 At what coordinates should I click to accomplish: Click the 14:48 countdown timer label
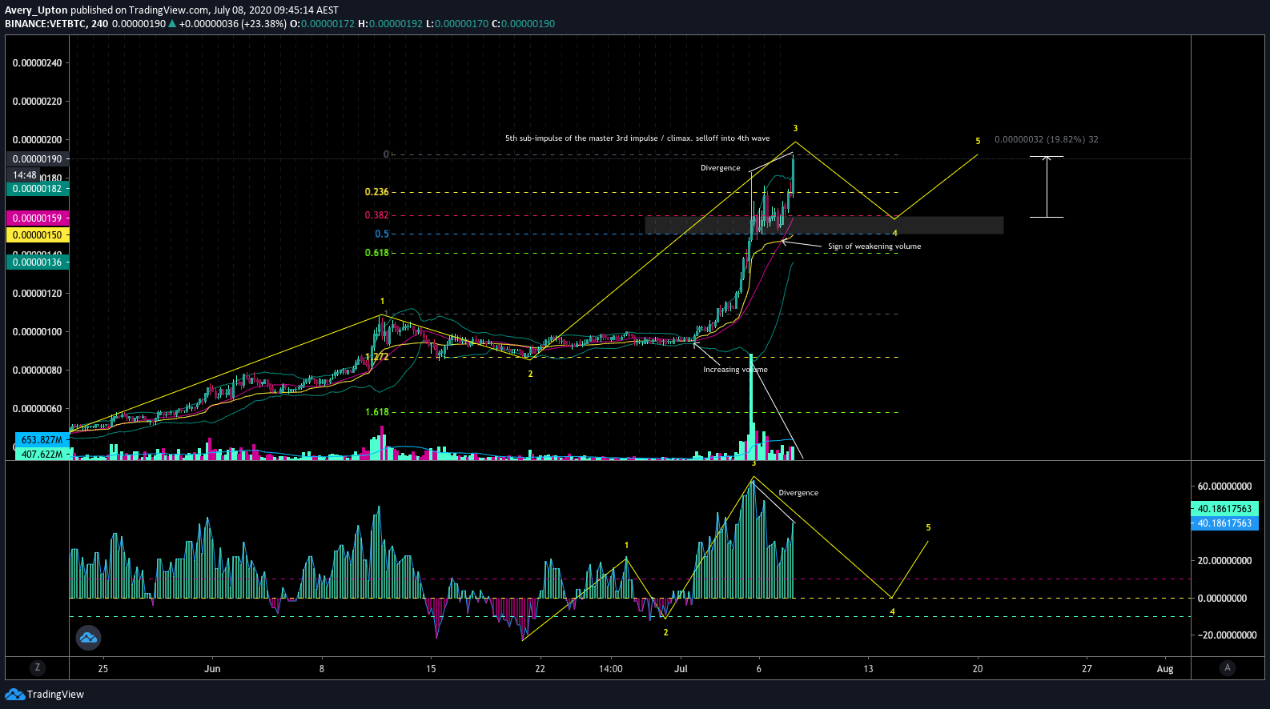(x=25, y=175)
